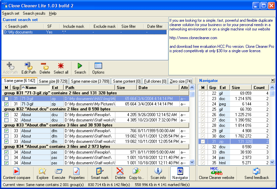Check About.dcu in the Staff works folder
The image size is (277, 189).
click(6, 120)
